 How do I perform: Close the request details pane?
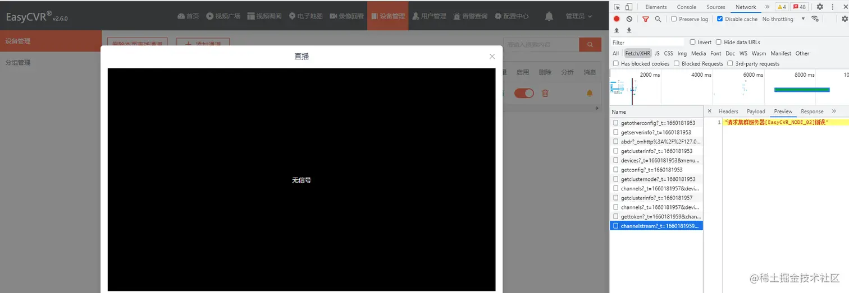(709, 111)
